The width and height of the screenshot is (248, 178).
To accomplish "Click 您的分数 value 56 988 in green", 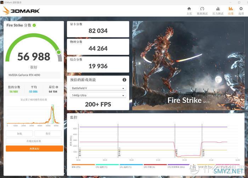I will 13,91.
